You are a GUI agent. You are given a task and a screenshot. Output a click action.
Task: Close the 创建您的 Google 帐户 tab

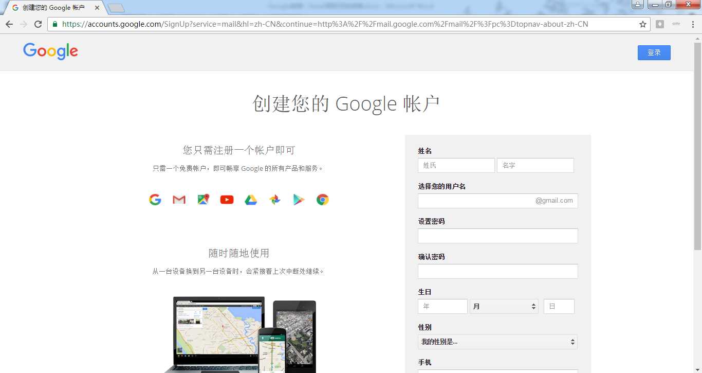click(x=97, y=8)
